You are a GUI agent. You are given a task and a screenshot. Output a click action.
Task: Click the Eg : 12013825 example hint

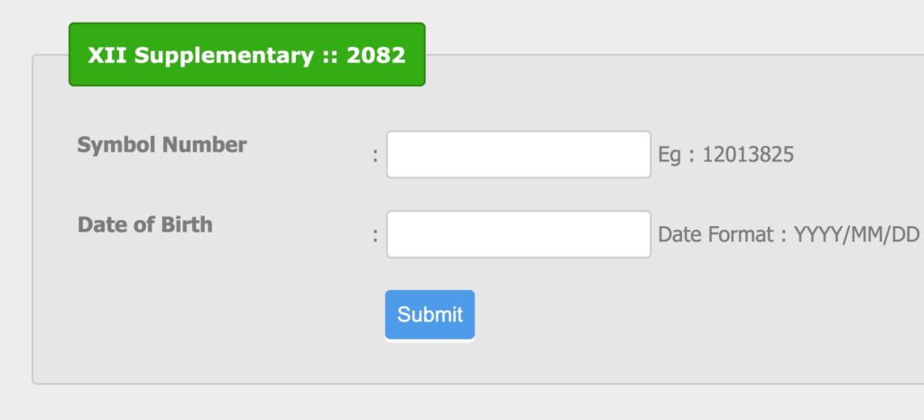tap(725, 155)
